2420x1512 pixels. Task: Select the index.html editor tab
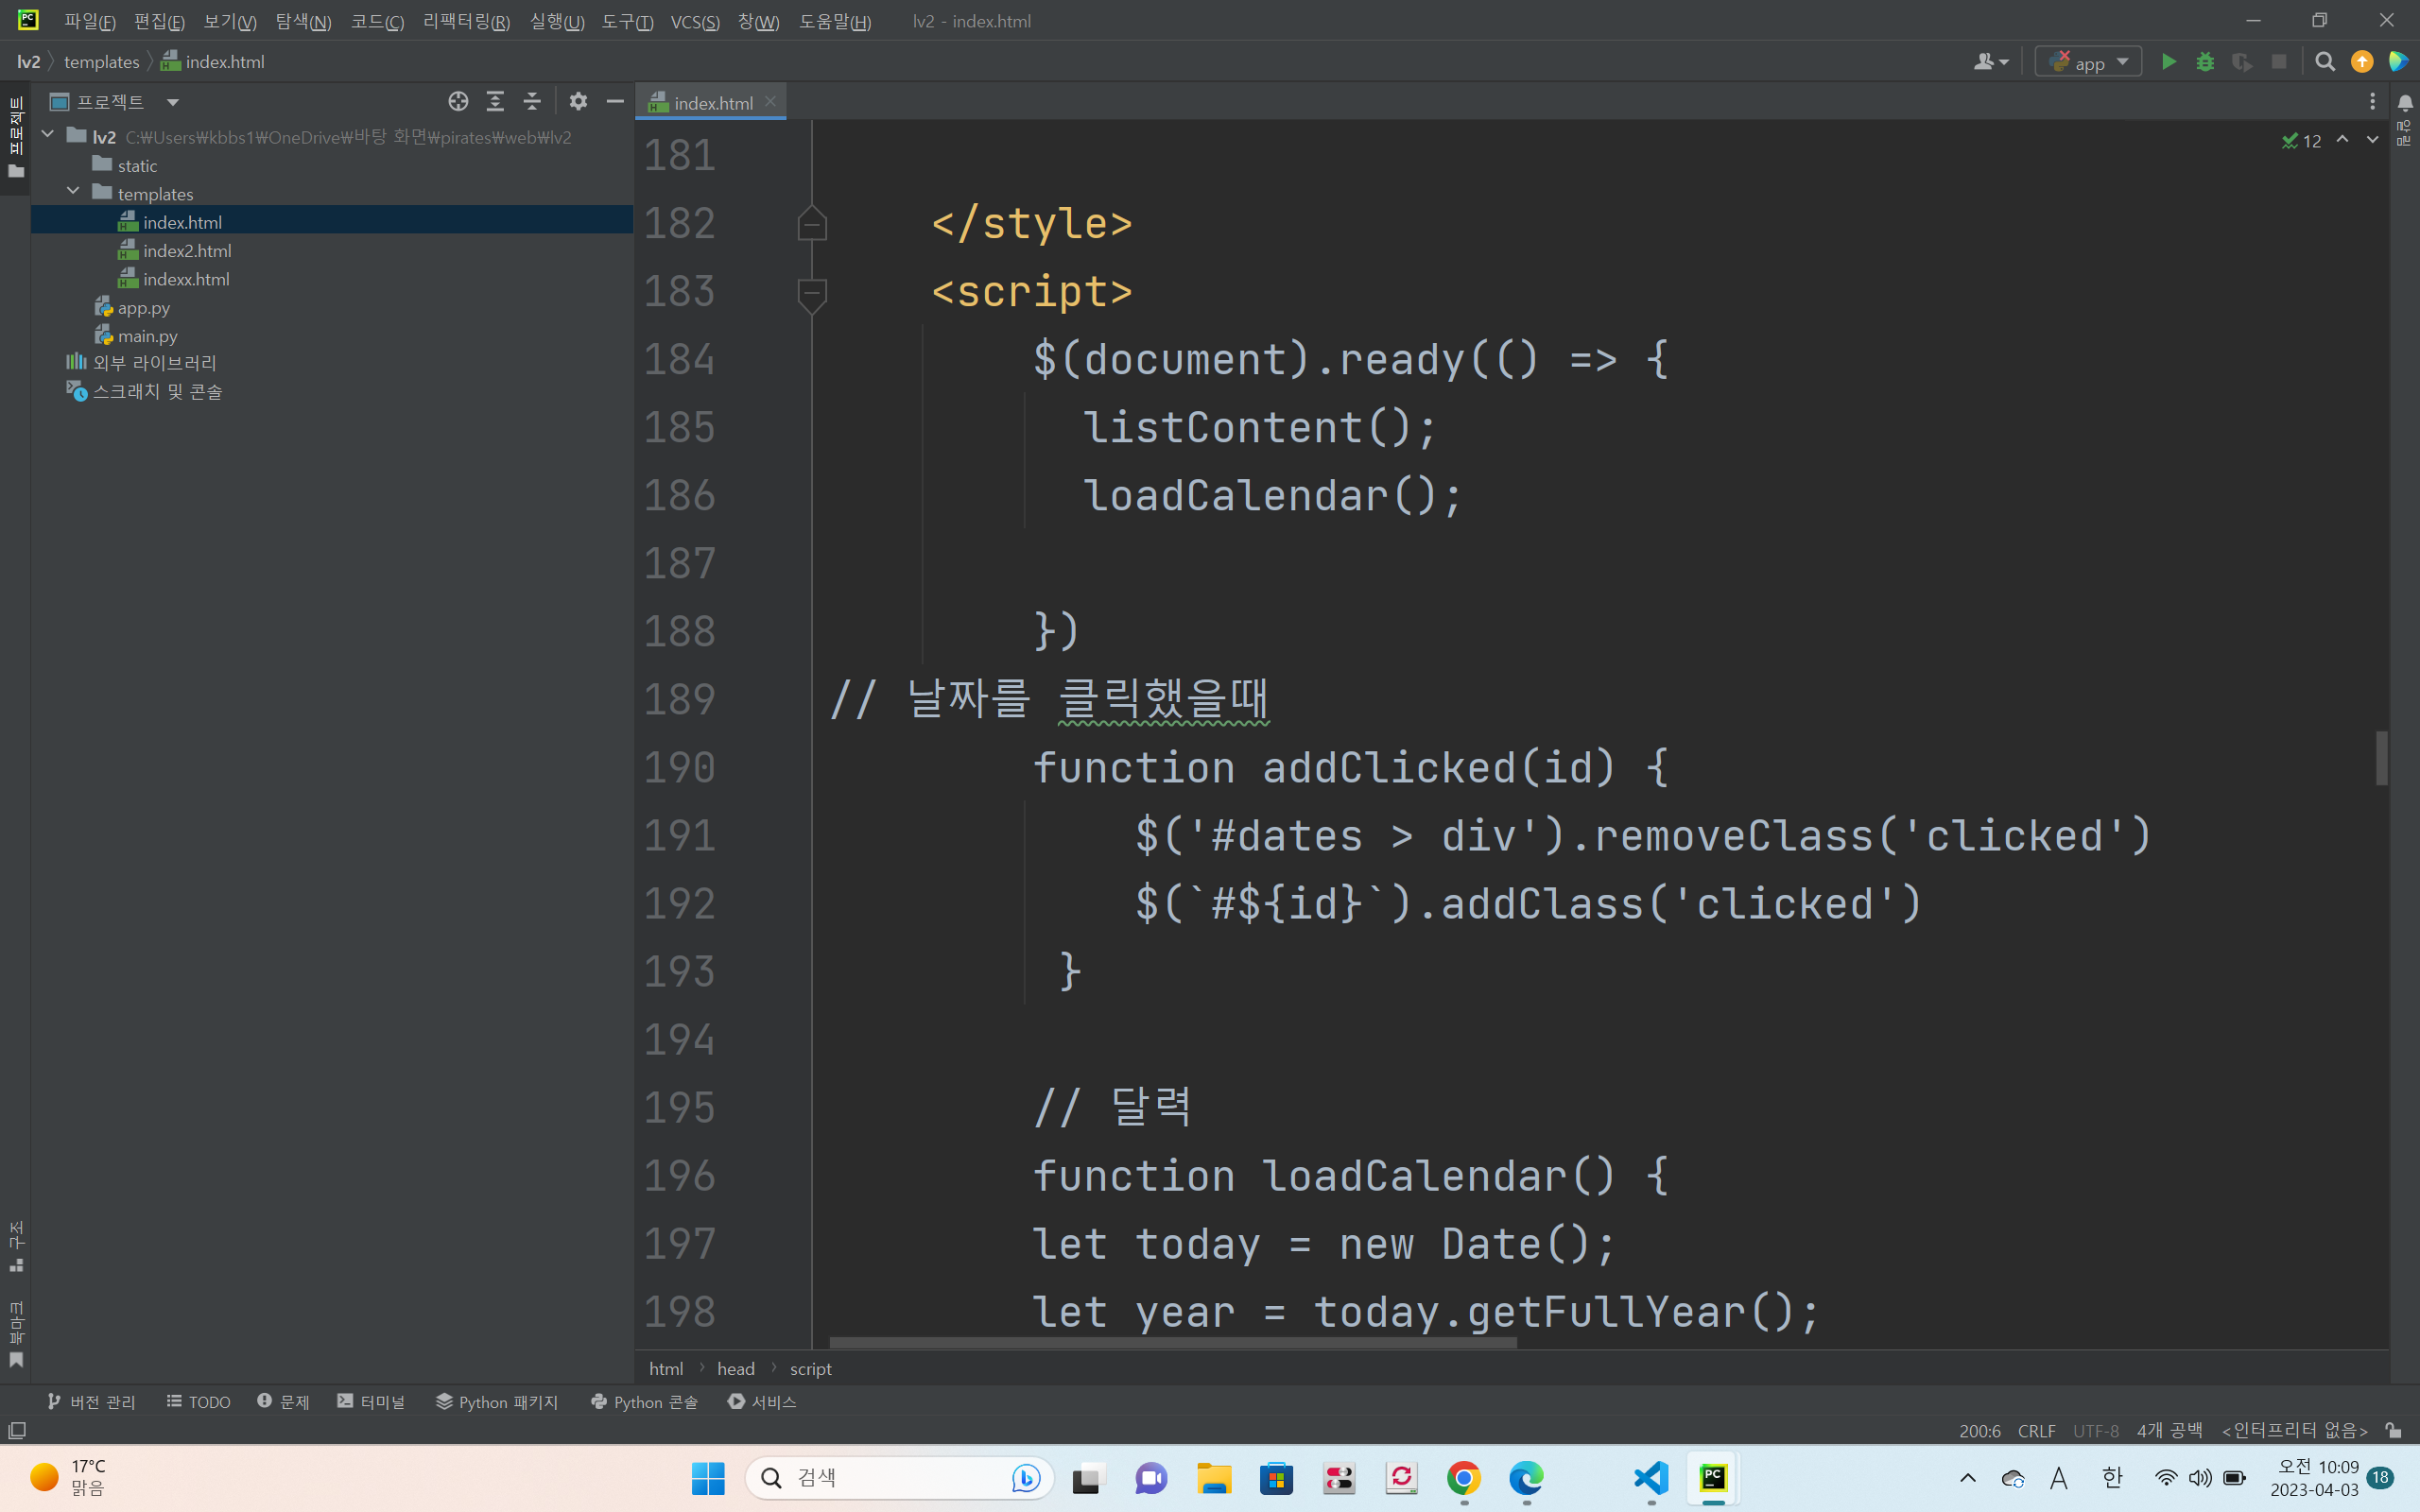coord(711,102)
